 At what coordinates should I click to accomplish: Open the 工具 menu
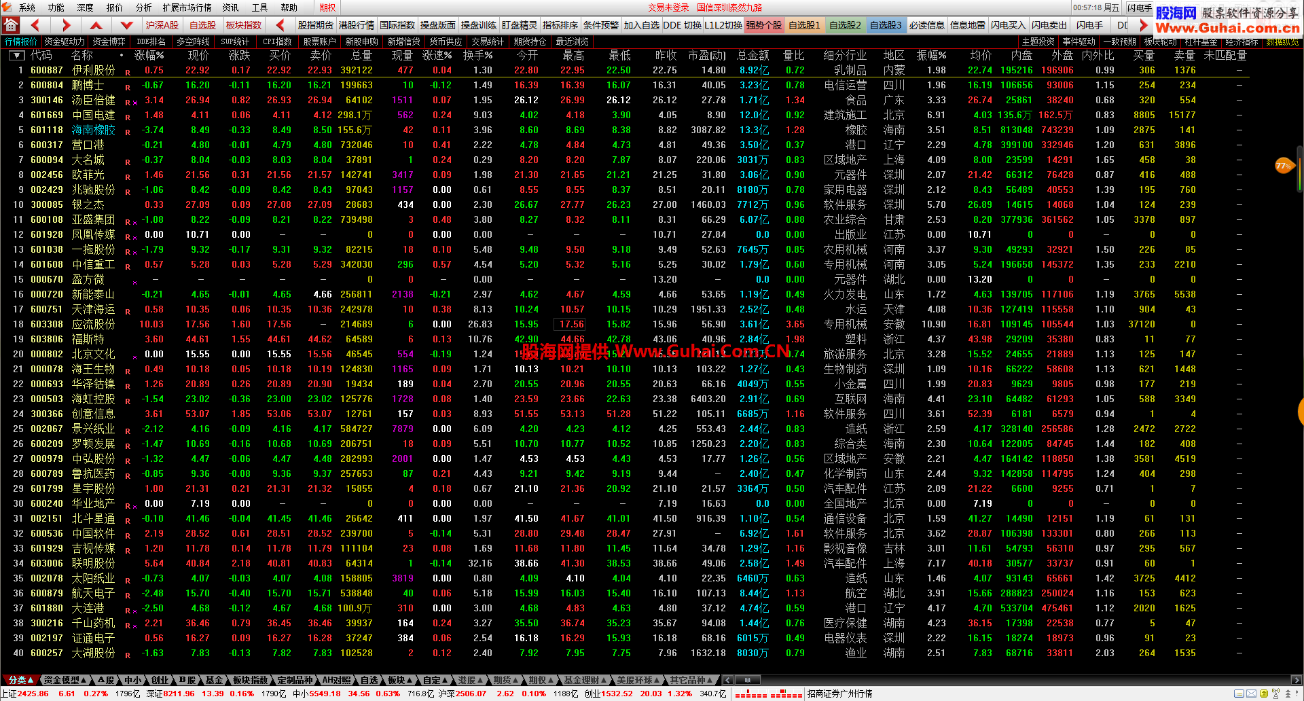point(259,7)
